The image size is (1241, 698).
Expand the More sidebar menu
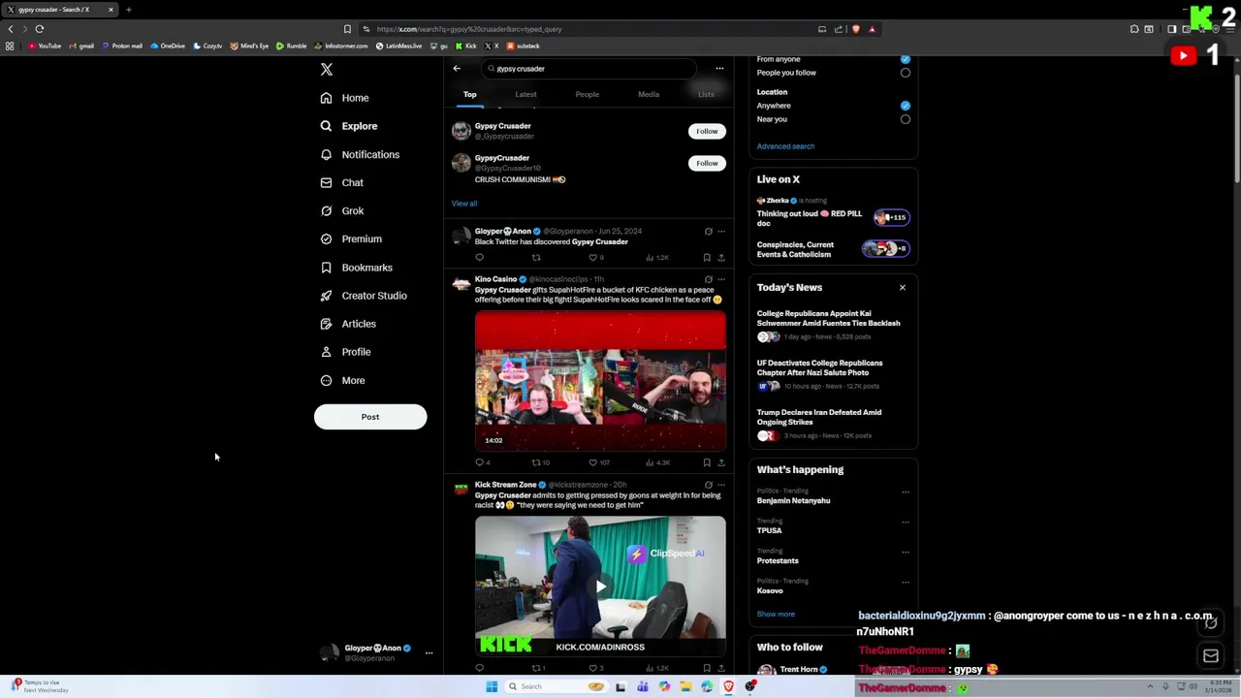click(353, 380)
